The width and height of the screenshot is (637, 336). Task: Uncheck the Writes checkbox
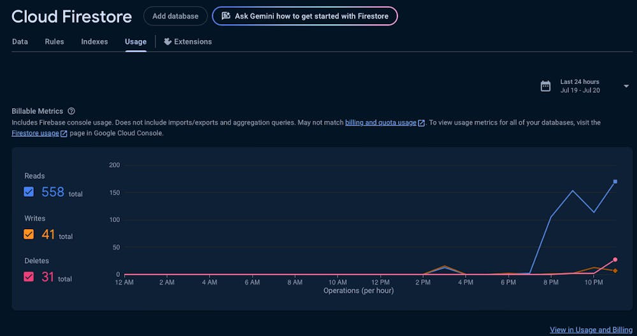pos(29,234)
